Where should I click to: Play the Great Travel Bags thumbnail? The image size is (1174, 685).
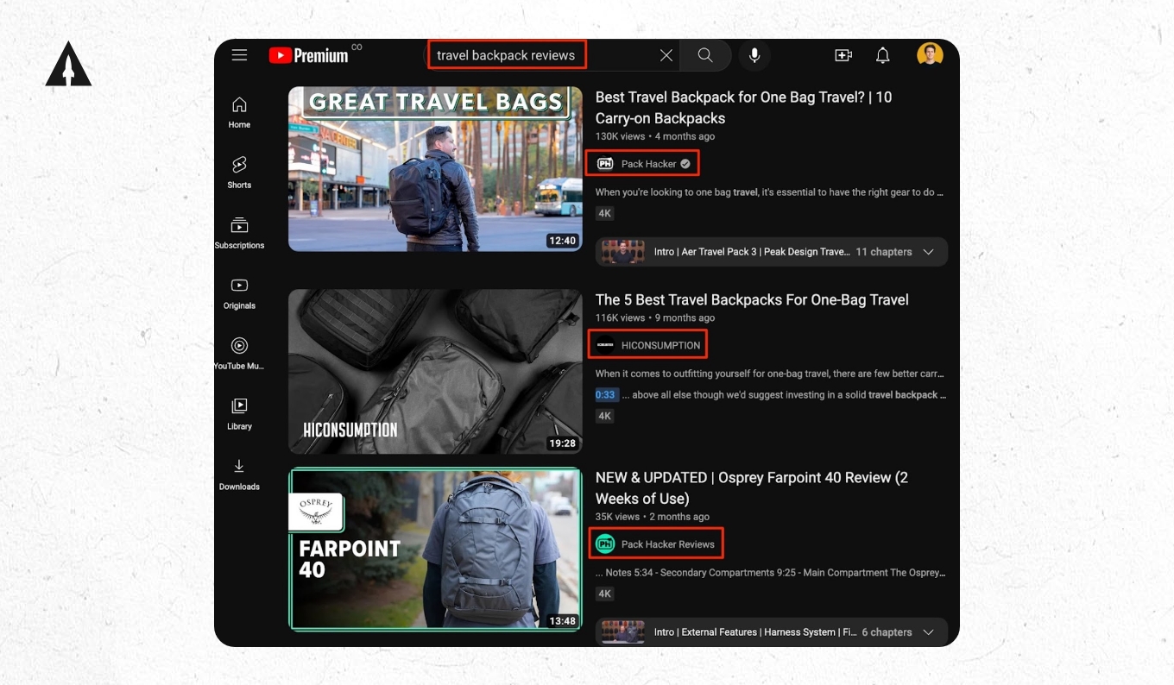coord(435,169)
